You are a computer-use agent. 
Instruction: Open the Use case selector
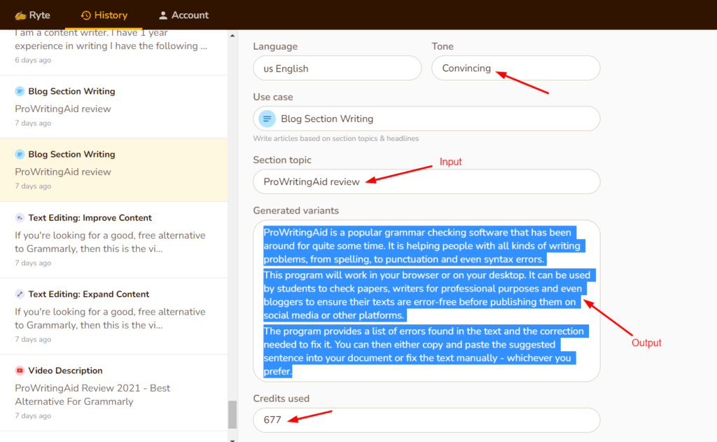(x=426, y=118)
